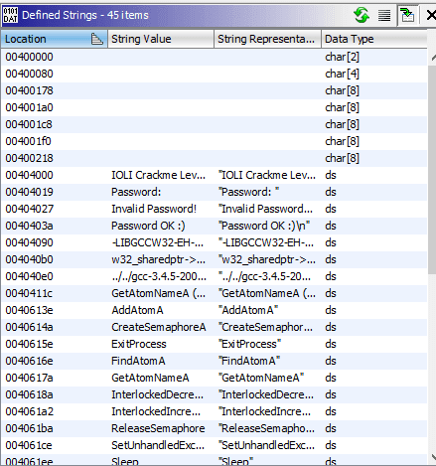Toggle the navigation selection icon with green arrow
Screen dimensions: 436x466
pyautogui.click(x=407, y=15)
